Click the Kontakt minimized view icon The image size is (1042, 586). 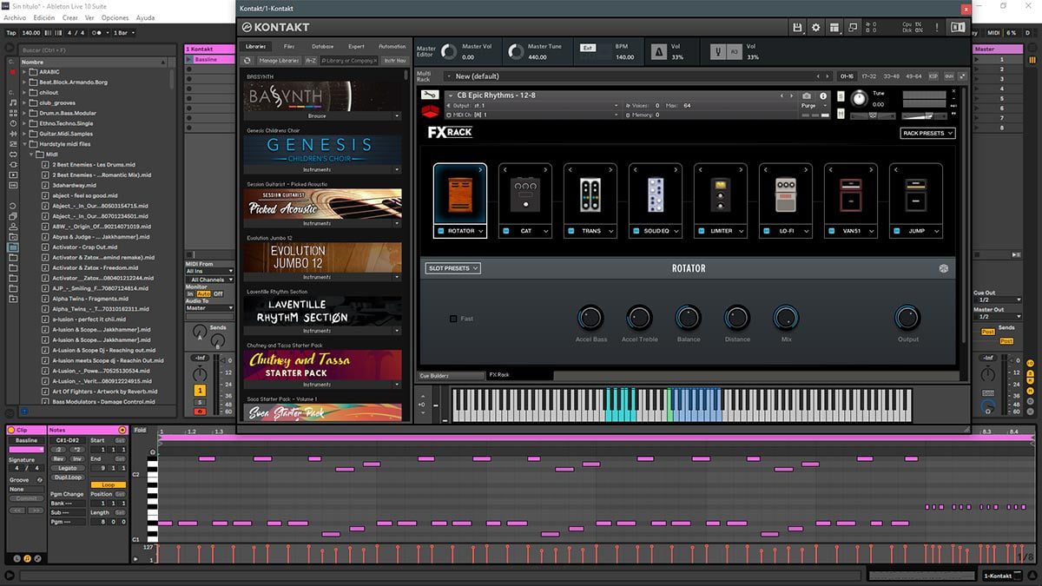pos(853,28)
